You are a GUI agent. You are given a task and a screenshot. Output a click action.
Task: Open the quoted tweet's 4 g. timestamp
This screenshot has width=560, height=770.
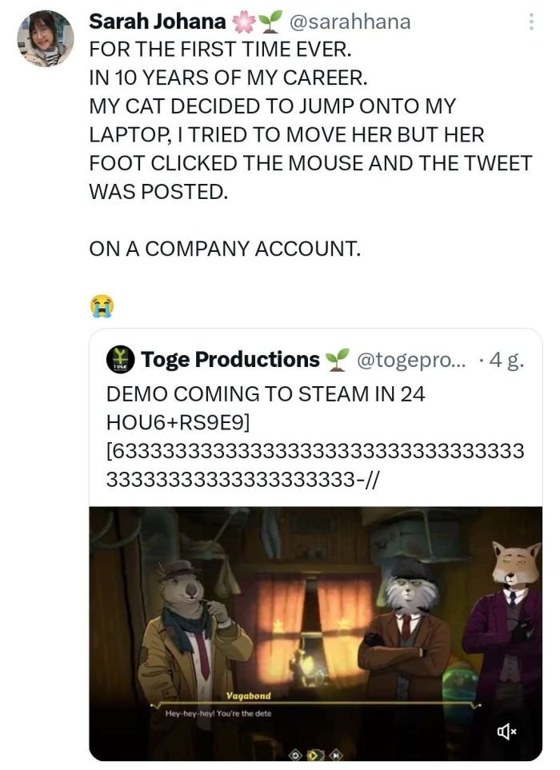(506, 361)
